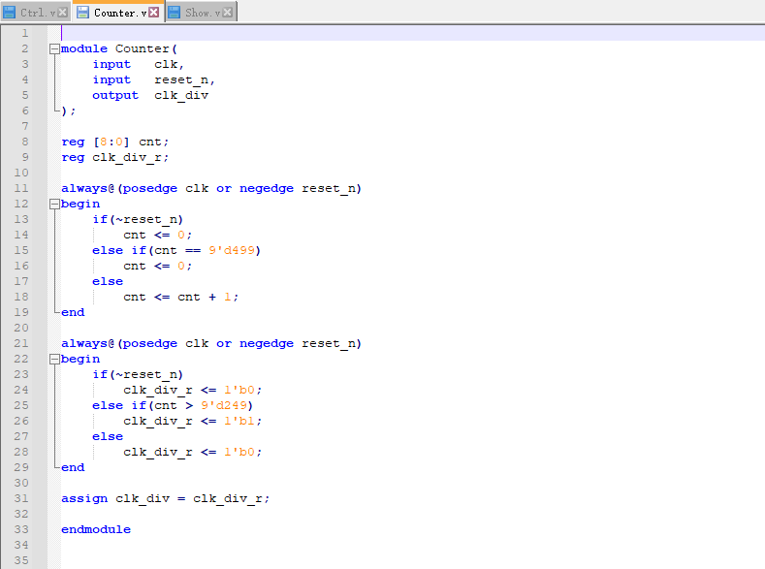
Task: Click the save icon on Show.v tab
Action: pos(175,13)
